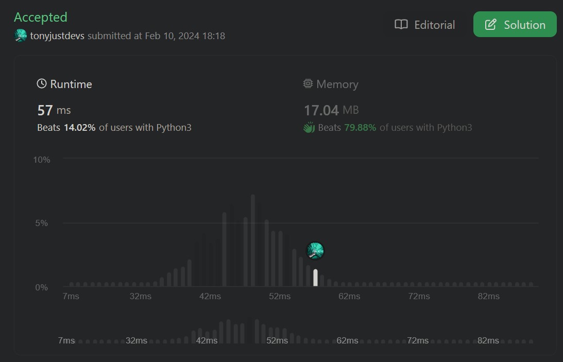Click the 10% y-axis label
The image size is (563, 362).
(42, 160)
